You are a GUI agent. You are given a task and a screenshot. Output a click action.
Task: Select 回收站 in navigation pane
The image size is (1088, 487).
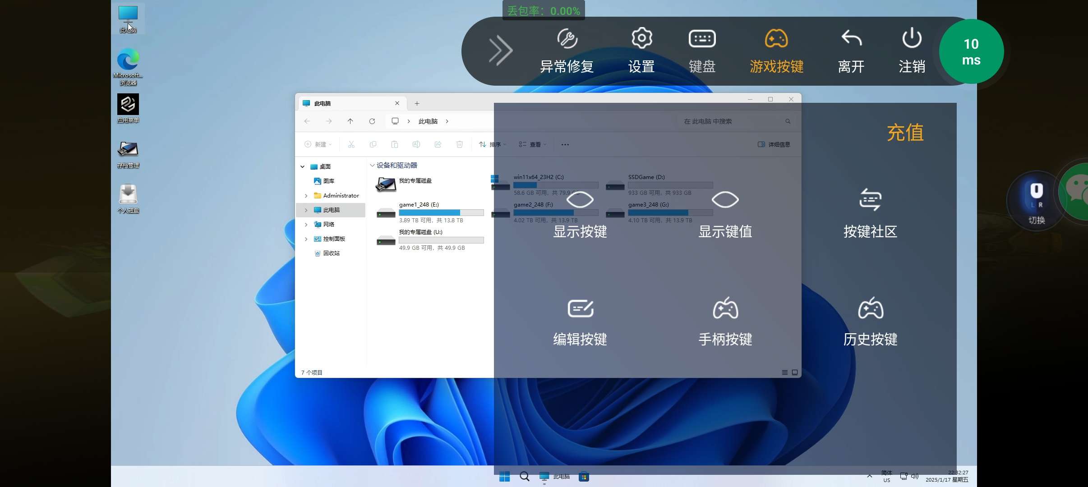coord(331,253)
